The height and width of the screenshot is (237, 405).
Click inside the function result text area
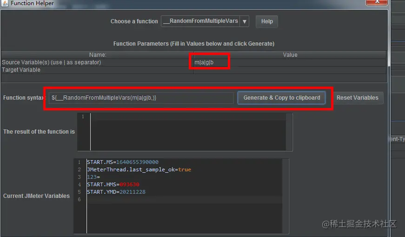(x=188, y=132)
